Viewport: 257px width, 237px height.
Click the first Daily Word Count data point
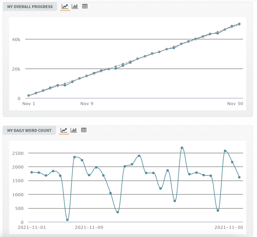[x=32, y=172]
